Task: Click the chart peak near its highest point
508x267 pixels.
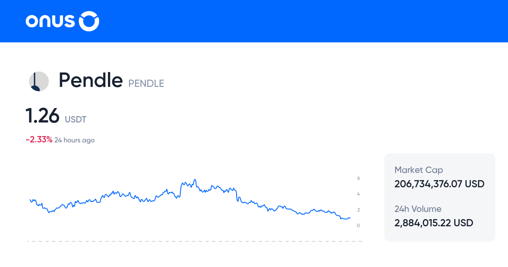Action: pos(195,179)
